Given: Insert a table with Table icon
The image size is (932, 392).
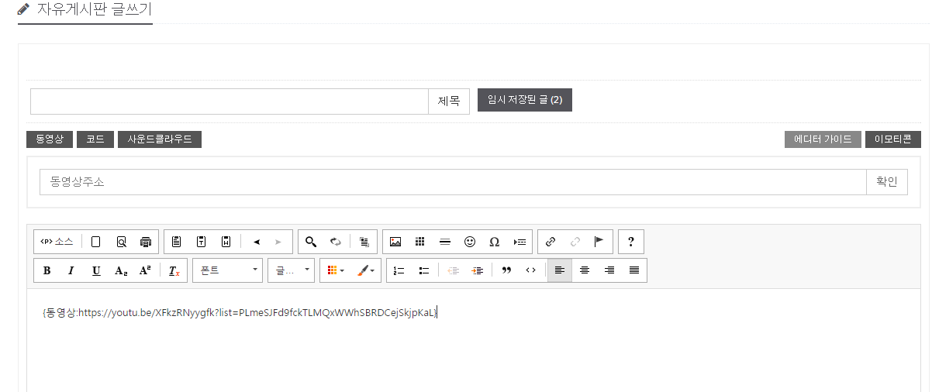Looking at the screenshot, I should click(x=420, y=242).
